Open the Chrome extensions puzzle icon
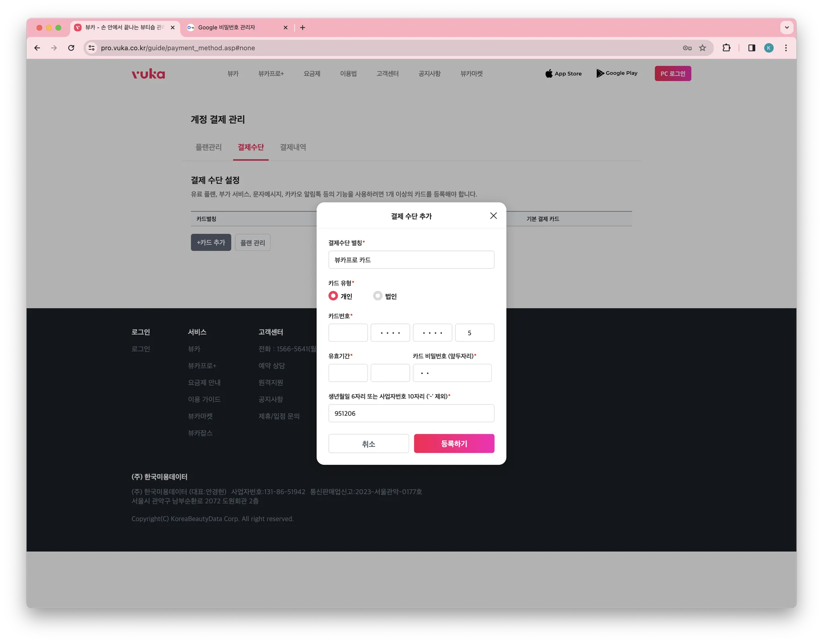Viewport: 823px width, 643px height. (726, 48)
